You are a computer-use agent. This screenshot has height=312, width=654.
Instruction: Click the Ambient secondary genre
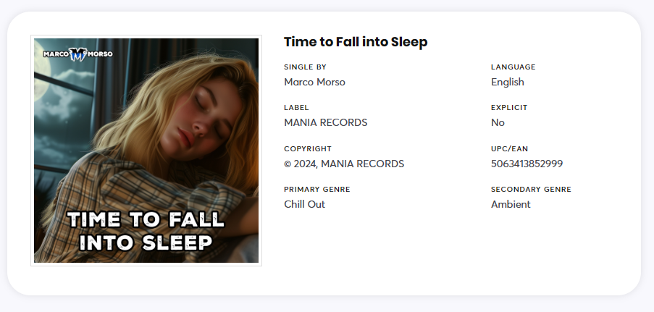[x=511, y=204]
